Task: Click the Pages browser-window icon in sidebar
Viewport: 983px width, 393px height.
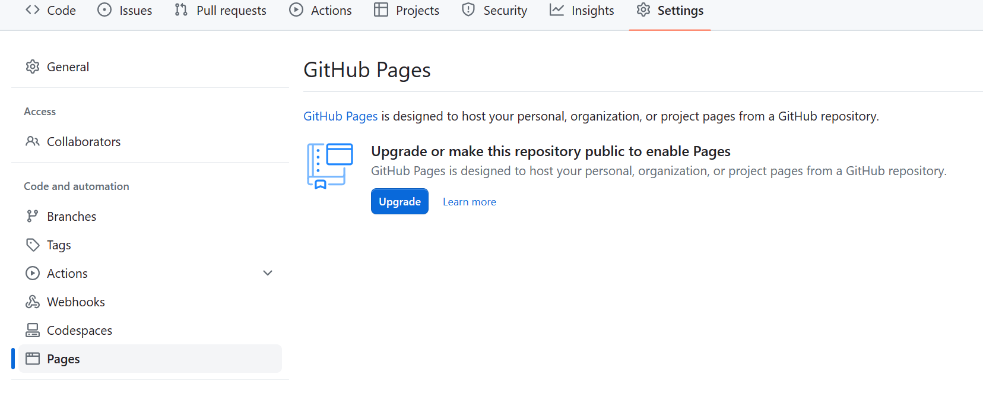Action: (x=33, y=359)
